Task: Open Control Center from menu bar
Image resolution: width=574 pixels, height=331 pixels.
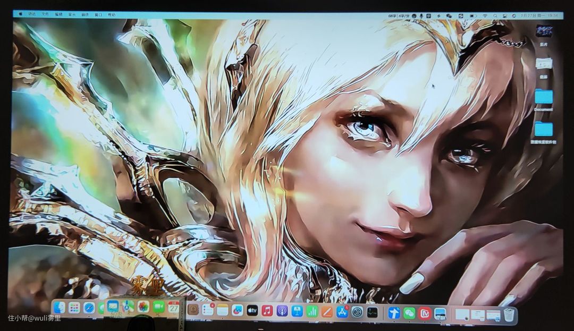Action: [505, 16]
